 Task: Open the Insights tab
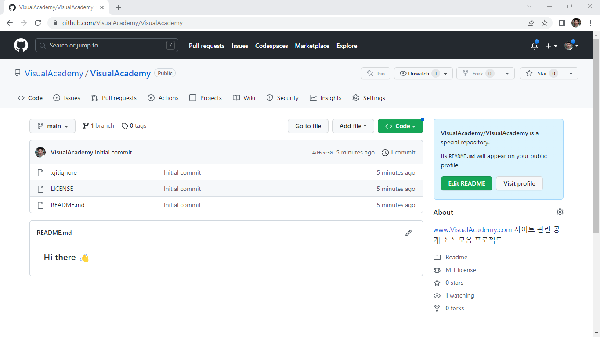click(x=325, y=98)
